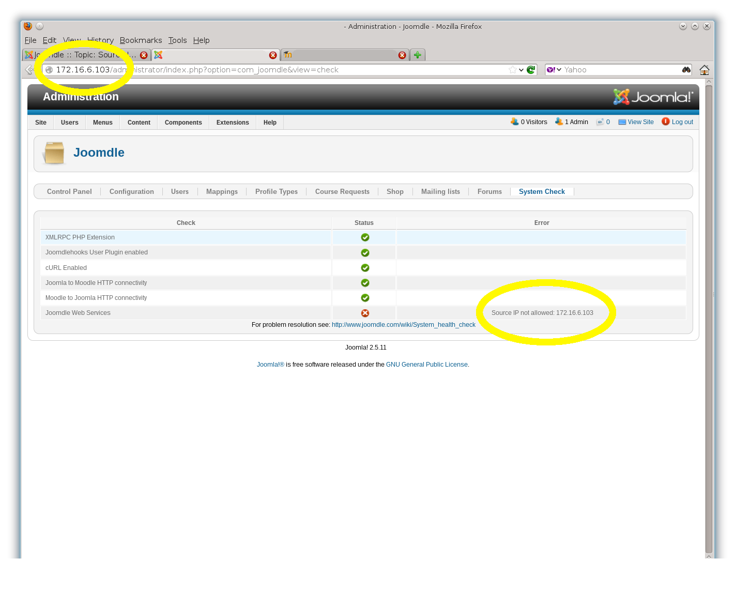
Task: Close the middle Joomla browser tab
Action: (273, 55)
